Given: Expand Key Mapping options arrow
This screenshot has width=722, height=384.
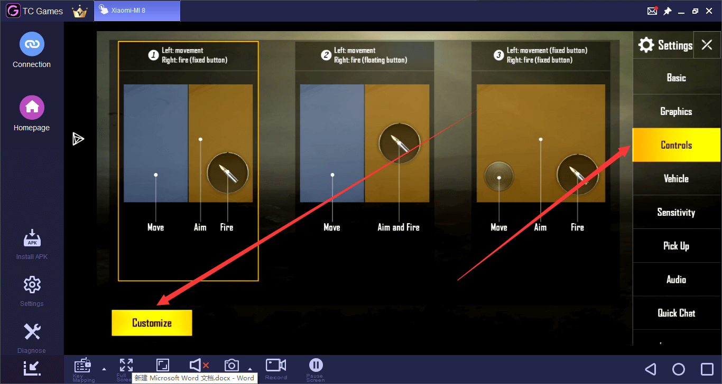Looking at the screenshot, I should pyautogui.click(x=104, y=369).
